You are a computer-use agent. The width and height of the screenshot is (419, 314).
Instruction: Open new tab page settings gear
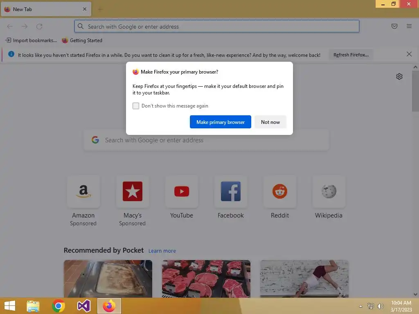coord(399,76)
